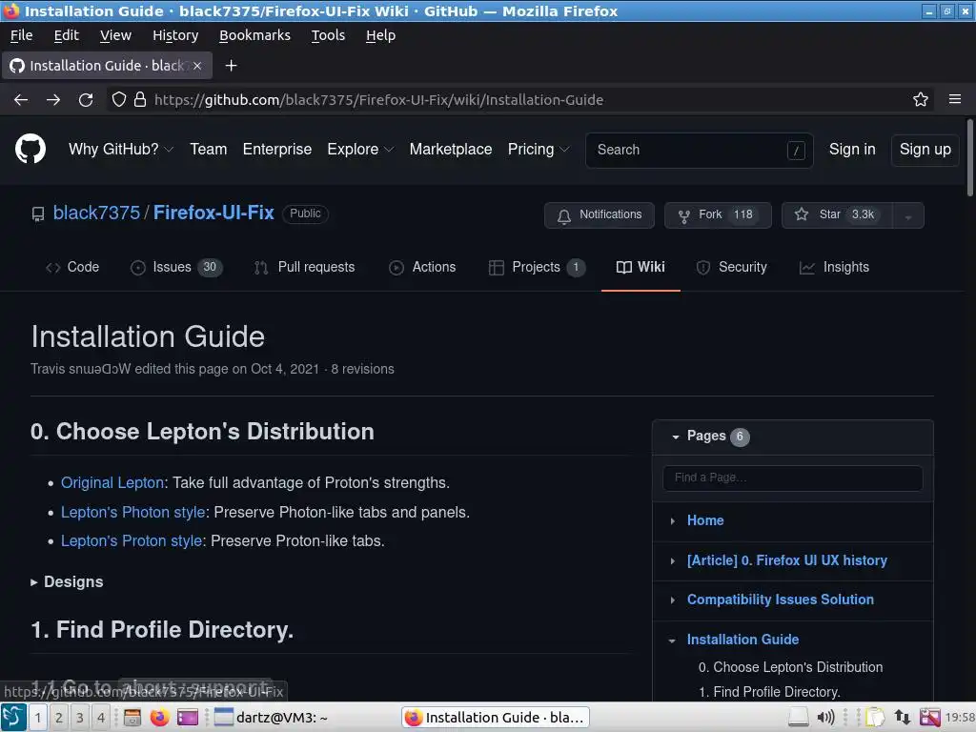Expand the Why GitHub? dropdown
Image resolution: width=976 pixels, height=732 pixels.
pos(121,150)
